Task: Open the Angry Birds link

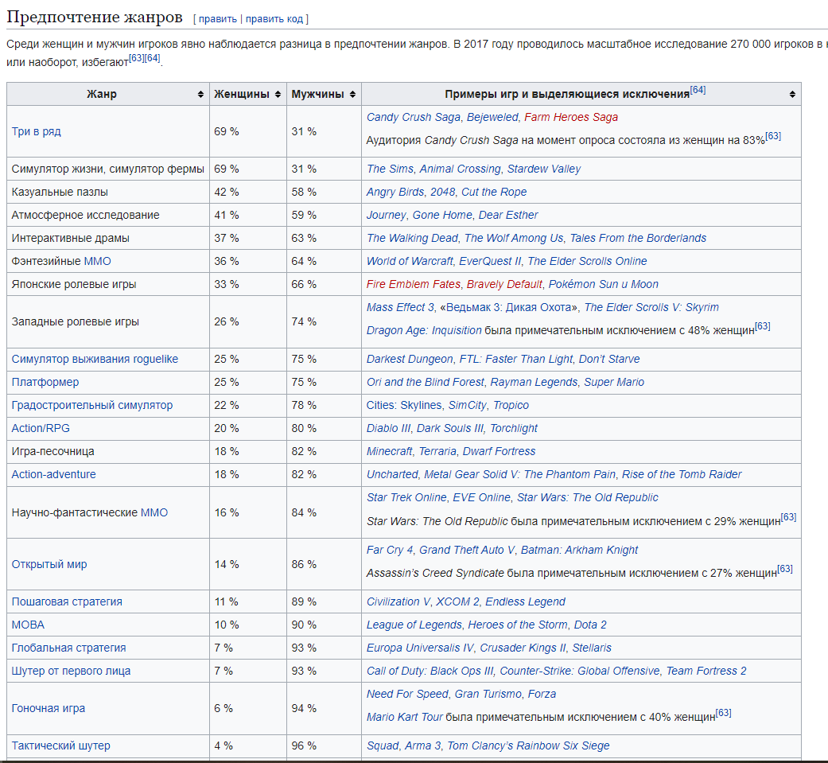Action: [395, 193]
